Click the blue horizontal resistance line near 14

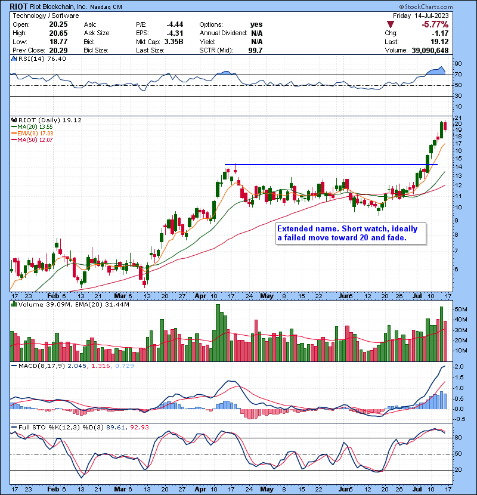pyautogui.click(x=331, y=165)
